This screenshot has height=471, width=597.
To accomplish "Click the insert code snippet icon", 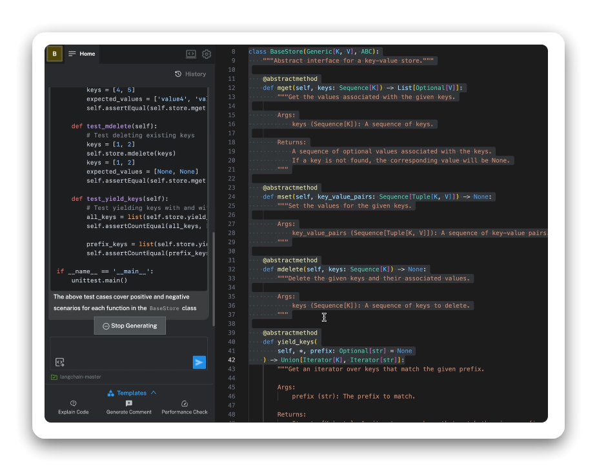I will coord(59,362).
